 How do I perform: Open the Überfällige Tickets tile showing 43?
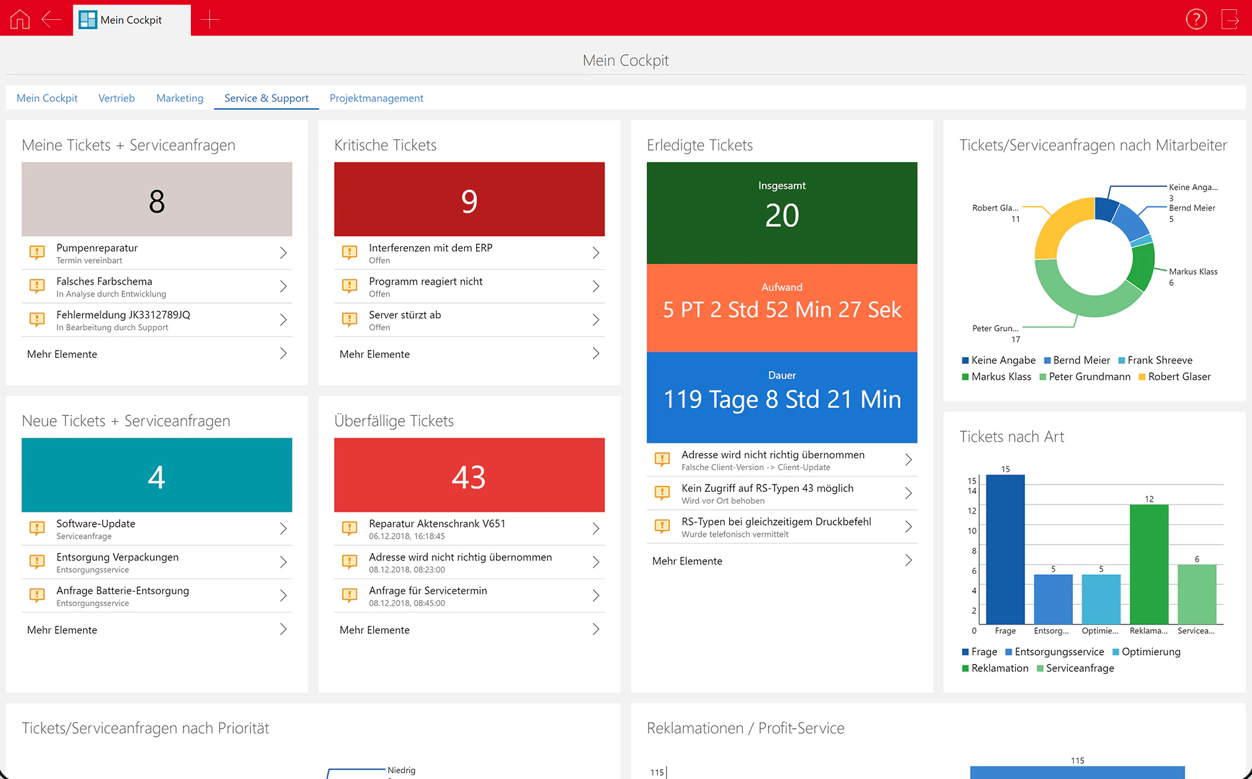click(469, 475)
